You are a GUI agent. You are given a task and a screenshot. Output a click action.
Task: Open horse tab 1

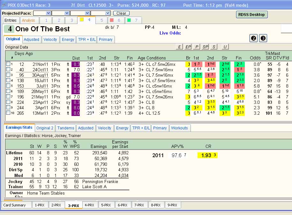pyautogui.click(x=46, y=20)
